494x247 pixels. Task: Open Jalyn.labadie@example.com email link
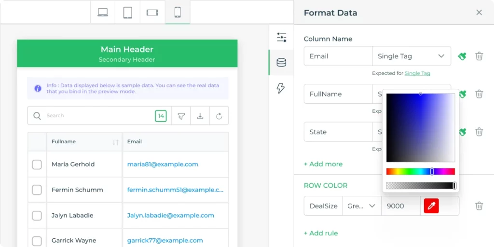coord(170,215)
